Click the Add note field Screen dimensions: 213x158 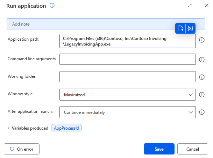[x=106, y=24]
